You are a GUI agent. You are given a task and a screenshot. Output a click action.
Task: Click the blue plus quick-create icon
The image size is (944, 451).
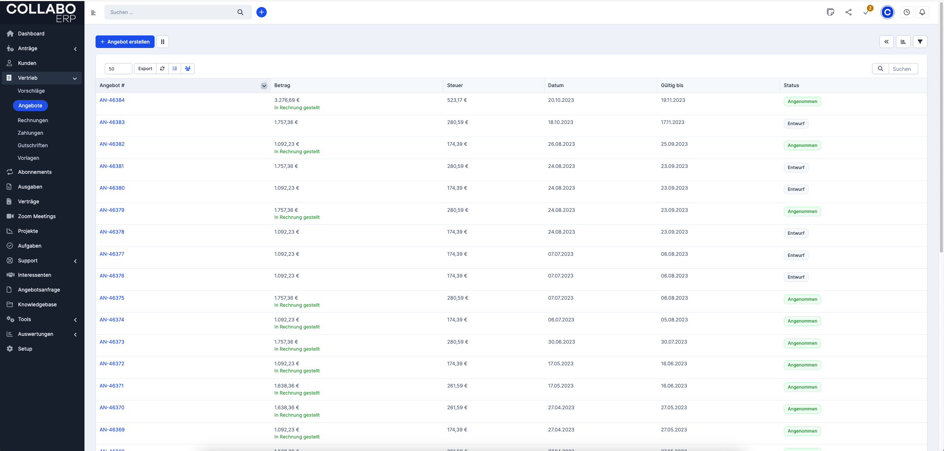(261, 12)
